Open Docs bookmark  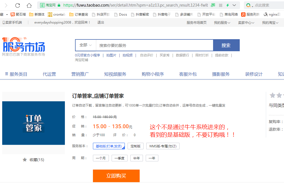tap(120, 15)
